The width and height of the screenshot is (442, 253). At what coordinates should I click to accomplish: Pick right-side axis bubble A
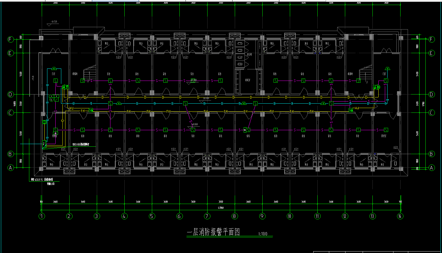click(432, 168)
